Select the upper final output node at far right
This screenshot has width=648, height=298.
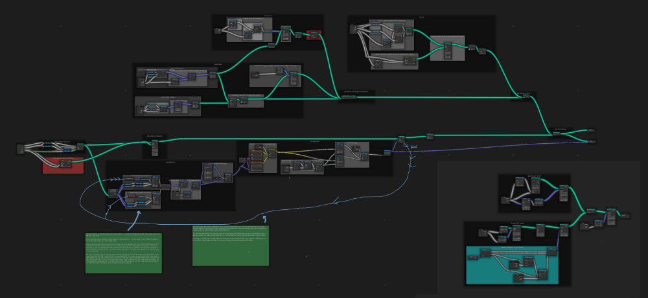(592, 131)
